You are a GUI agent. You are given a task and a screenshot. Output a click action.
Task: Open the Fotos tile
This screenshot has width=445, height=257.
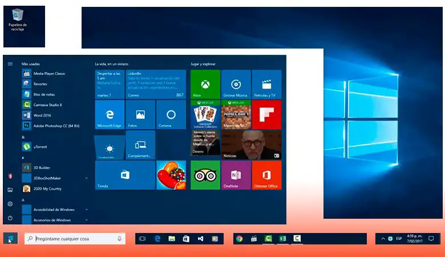point(140,114)
